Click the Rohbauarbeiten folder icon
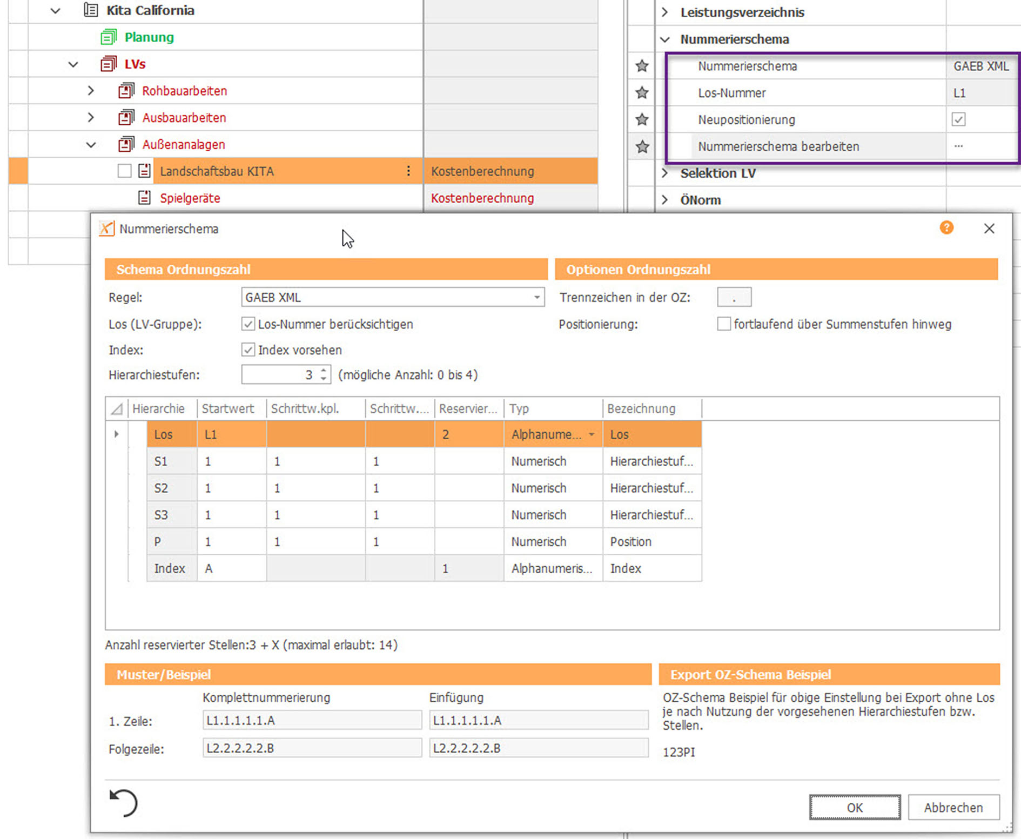 click(126, 91)
